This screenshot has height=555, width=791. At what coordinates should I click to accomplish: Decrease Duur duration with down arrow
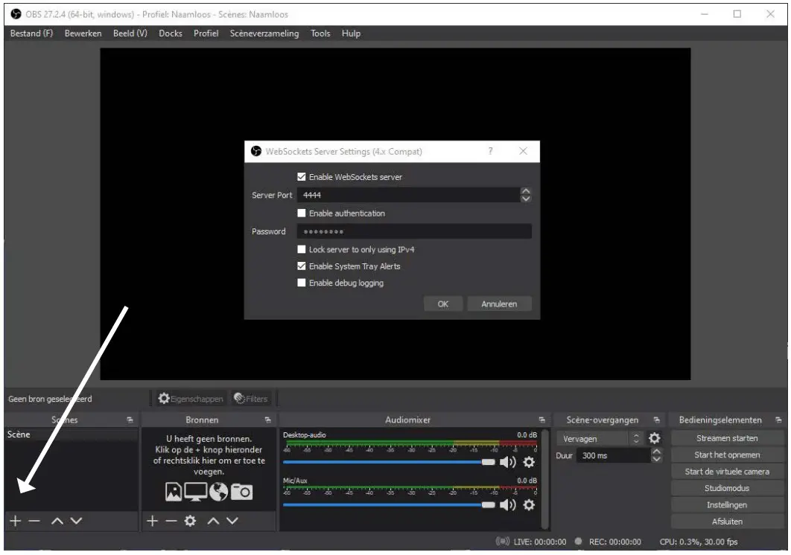click(x=656, y=459)
